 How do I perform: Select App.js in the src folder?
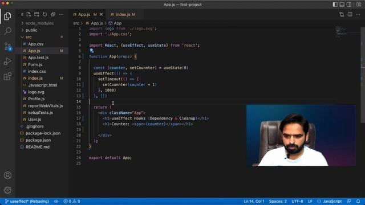point(34,51)
